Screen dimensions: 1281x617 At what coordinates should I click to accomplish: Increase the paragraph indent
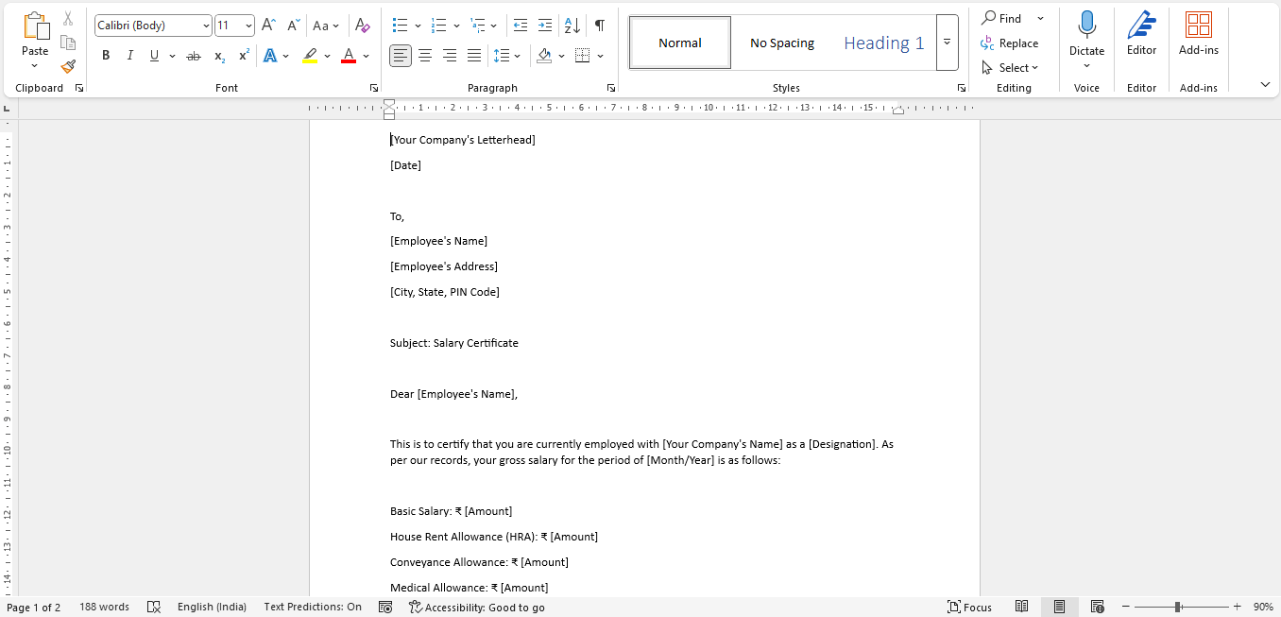point(545,26)
